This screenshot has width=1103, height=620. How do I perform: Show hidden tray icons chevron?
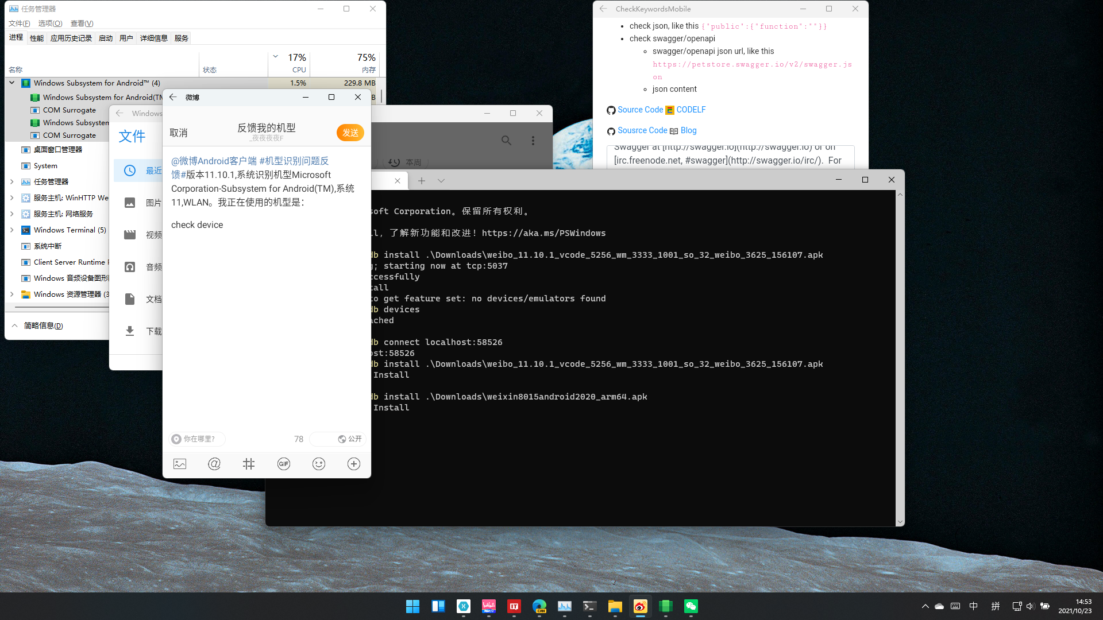tap(925, 606)
